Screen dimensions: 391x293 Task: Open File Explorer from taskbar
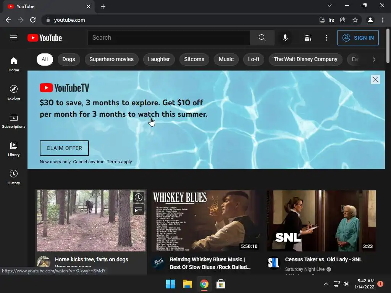(187, 284)
